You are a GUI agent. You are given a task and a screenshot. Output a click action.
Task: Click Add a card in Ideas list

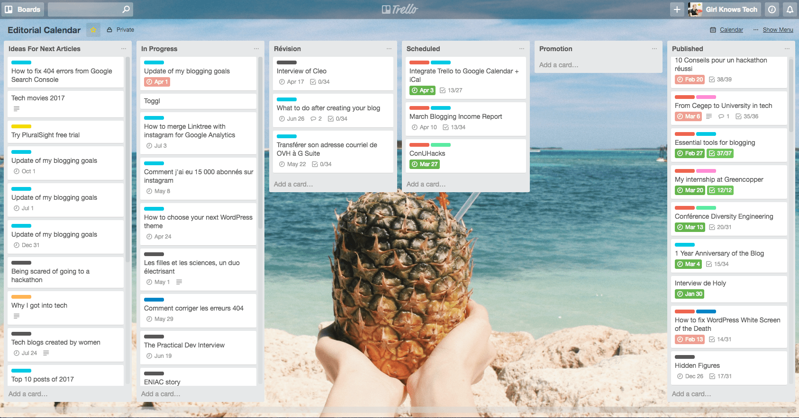coord(28,394)
